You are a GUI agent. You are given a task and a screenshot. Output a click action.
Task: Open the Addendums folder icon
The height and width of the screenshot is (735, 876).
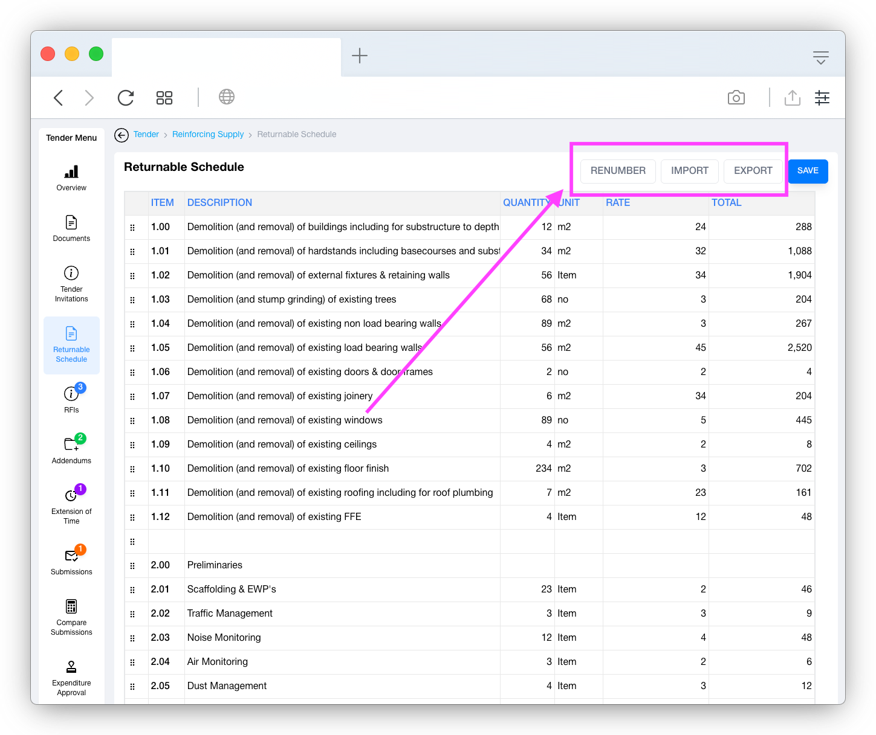71,445
